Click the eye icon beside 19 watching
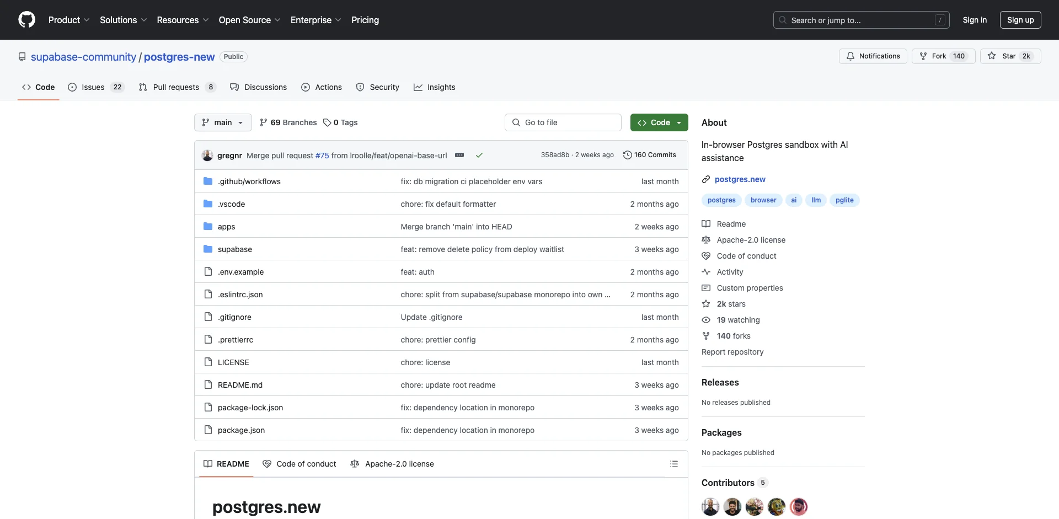The image size is (1059, 519). coord(706,320)
